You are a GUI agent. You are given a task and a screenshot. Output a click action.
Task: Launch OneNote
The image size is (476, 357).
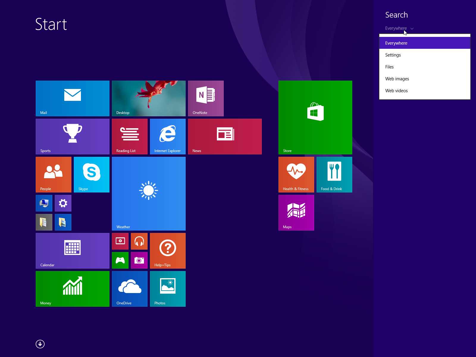click(206, 98)
